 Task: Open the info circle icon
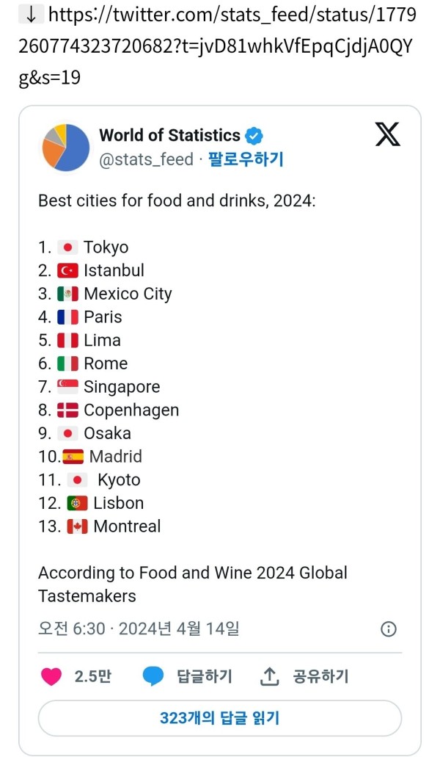pos(389,629)
